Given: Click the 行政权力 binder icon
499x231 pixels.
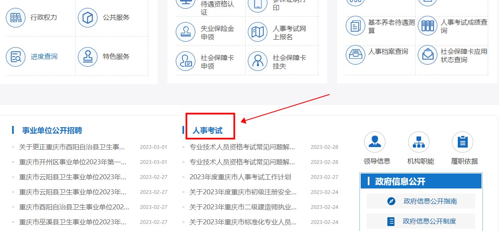Looking at the screenshot, I should (16, 18).
